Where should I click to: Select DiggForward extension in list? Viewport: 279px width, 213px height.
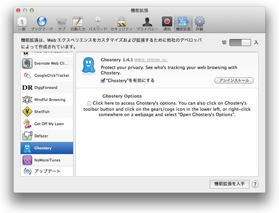47,87
